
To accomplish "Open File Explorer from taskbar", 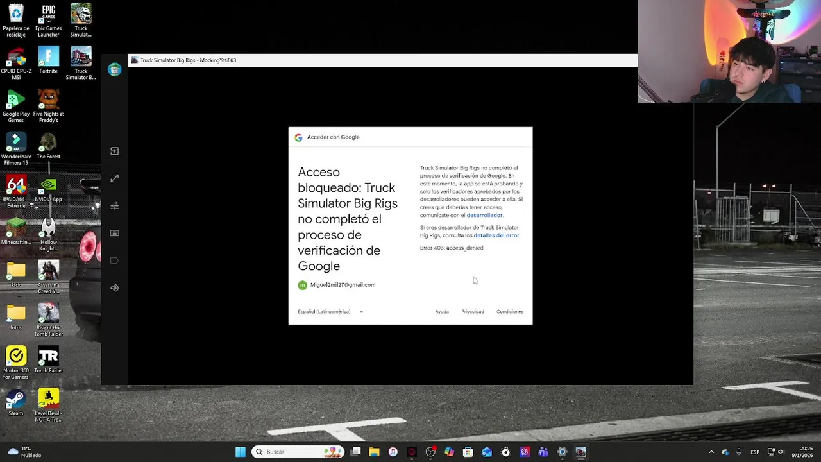I will [374, 452].
